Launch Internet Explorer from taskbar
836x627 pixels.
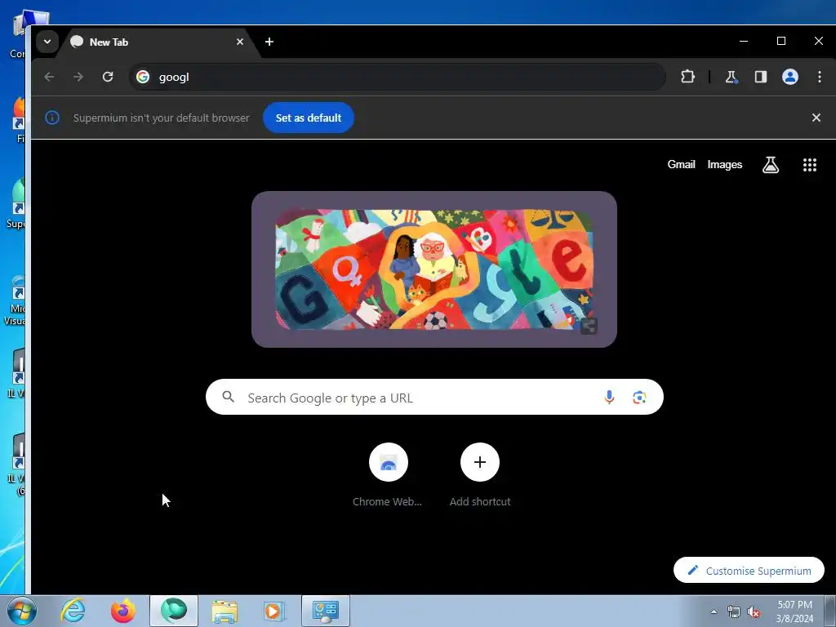(x=73, y=611)
